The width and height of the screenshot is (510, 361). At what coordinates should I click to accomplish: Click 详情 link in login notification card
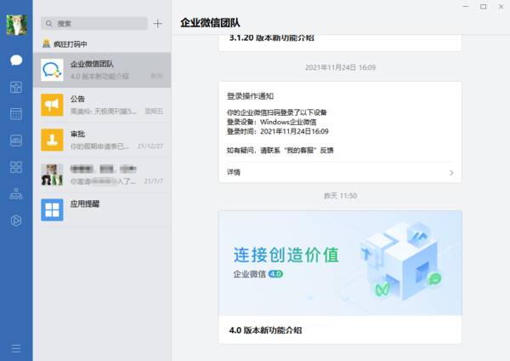pyautogui.click(x=234, y=172)
